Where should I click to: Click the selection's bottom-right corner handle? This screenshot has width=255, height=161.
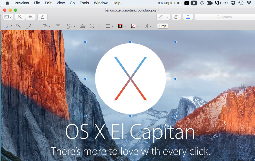click(175, 116)
